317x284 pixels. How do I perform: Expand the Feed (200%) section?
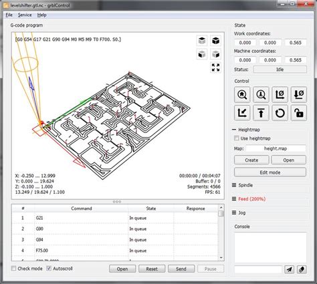pyautogui.click(x=234, y=199)
